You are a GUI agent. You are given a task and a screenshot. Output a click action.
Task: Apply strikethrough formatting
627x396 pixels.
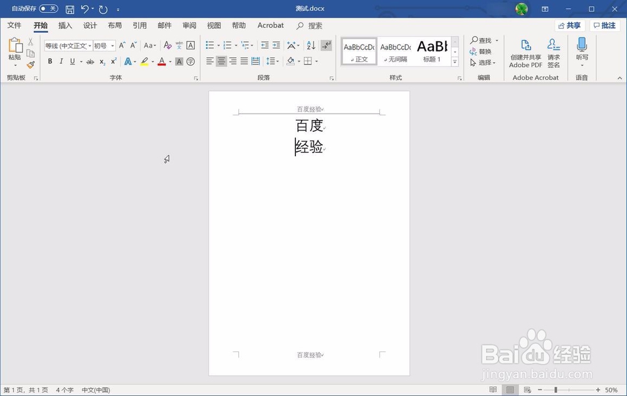[90, 62]
